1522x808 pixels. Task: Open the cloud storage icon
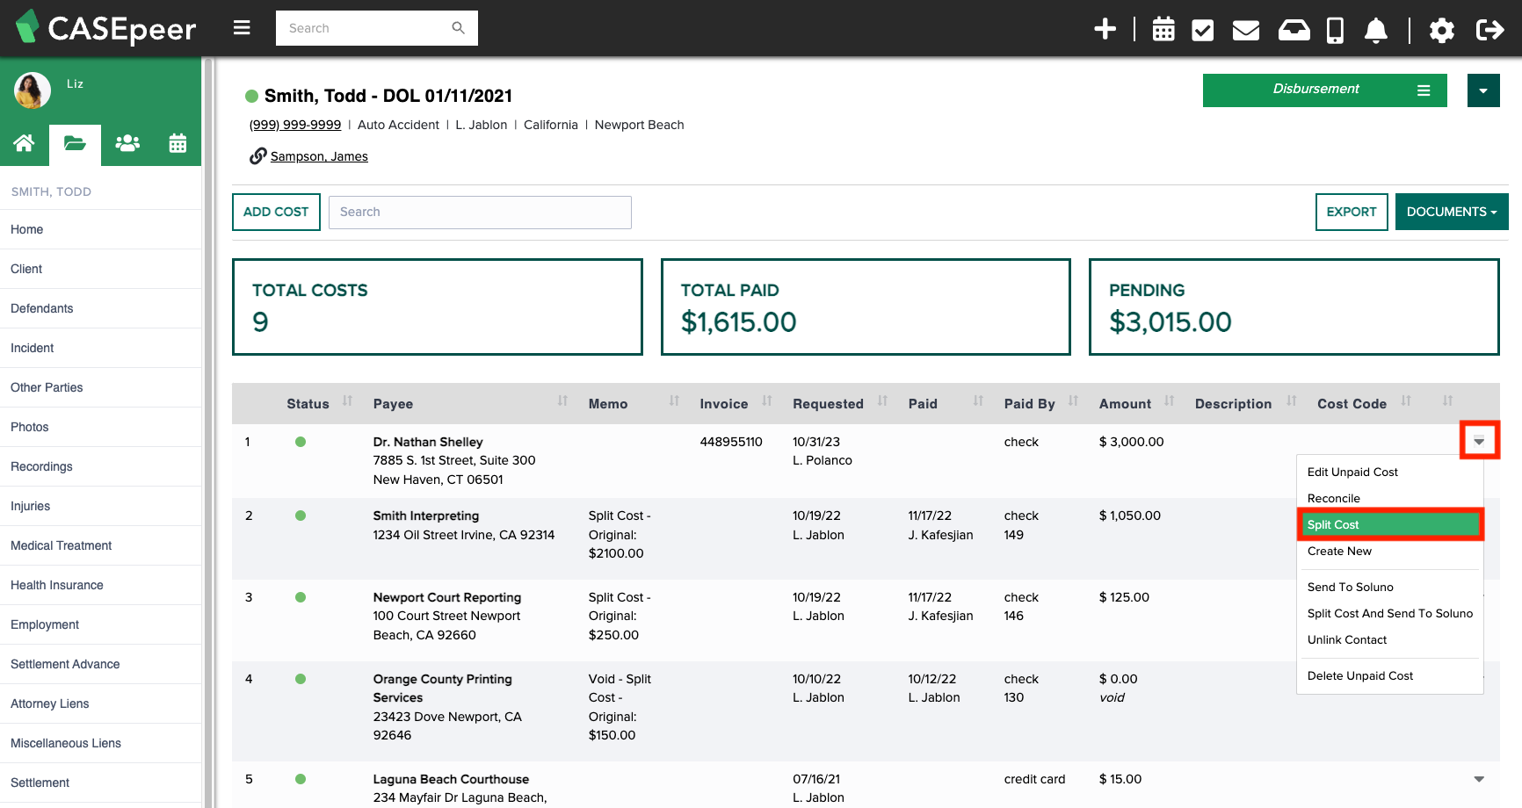click(x=1293, y=29)
